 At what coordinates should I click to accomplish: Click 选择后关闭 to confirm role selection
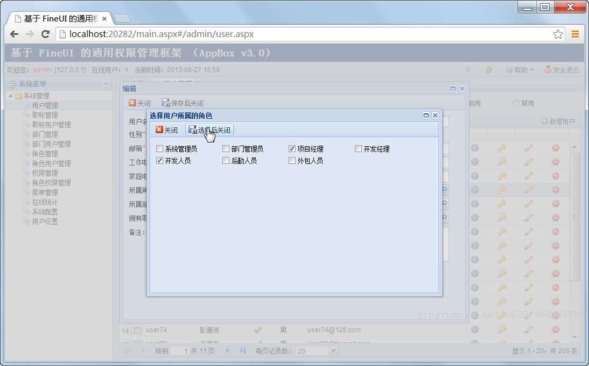(x=209, y=130)
